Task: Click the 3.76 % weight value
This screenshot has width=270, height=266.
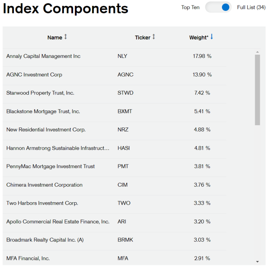Action: 202,185
